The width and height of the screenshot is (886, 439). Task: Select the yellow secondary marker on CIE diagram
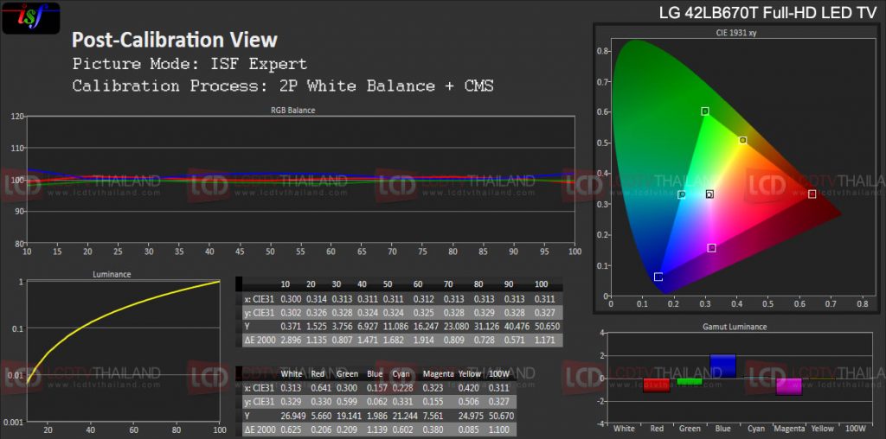(742, 140)
